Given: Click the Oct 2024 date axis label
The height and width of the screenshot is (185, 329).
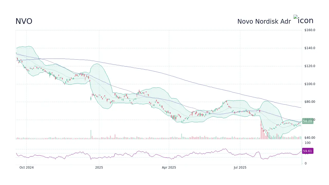Looking at the screenshot, I should point(26,168).
